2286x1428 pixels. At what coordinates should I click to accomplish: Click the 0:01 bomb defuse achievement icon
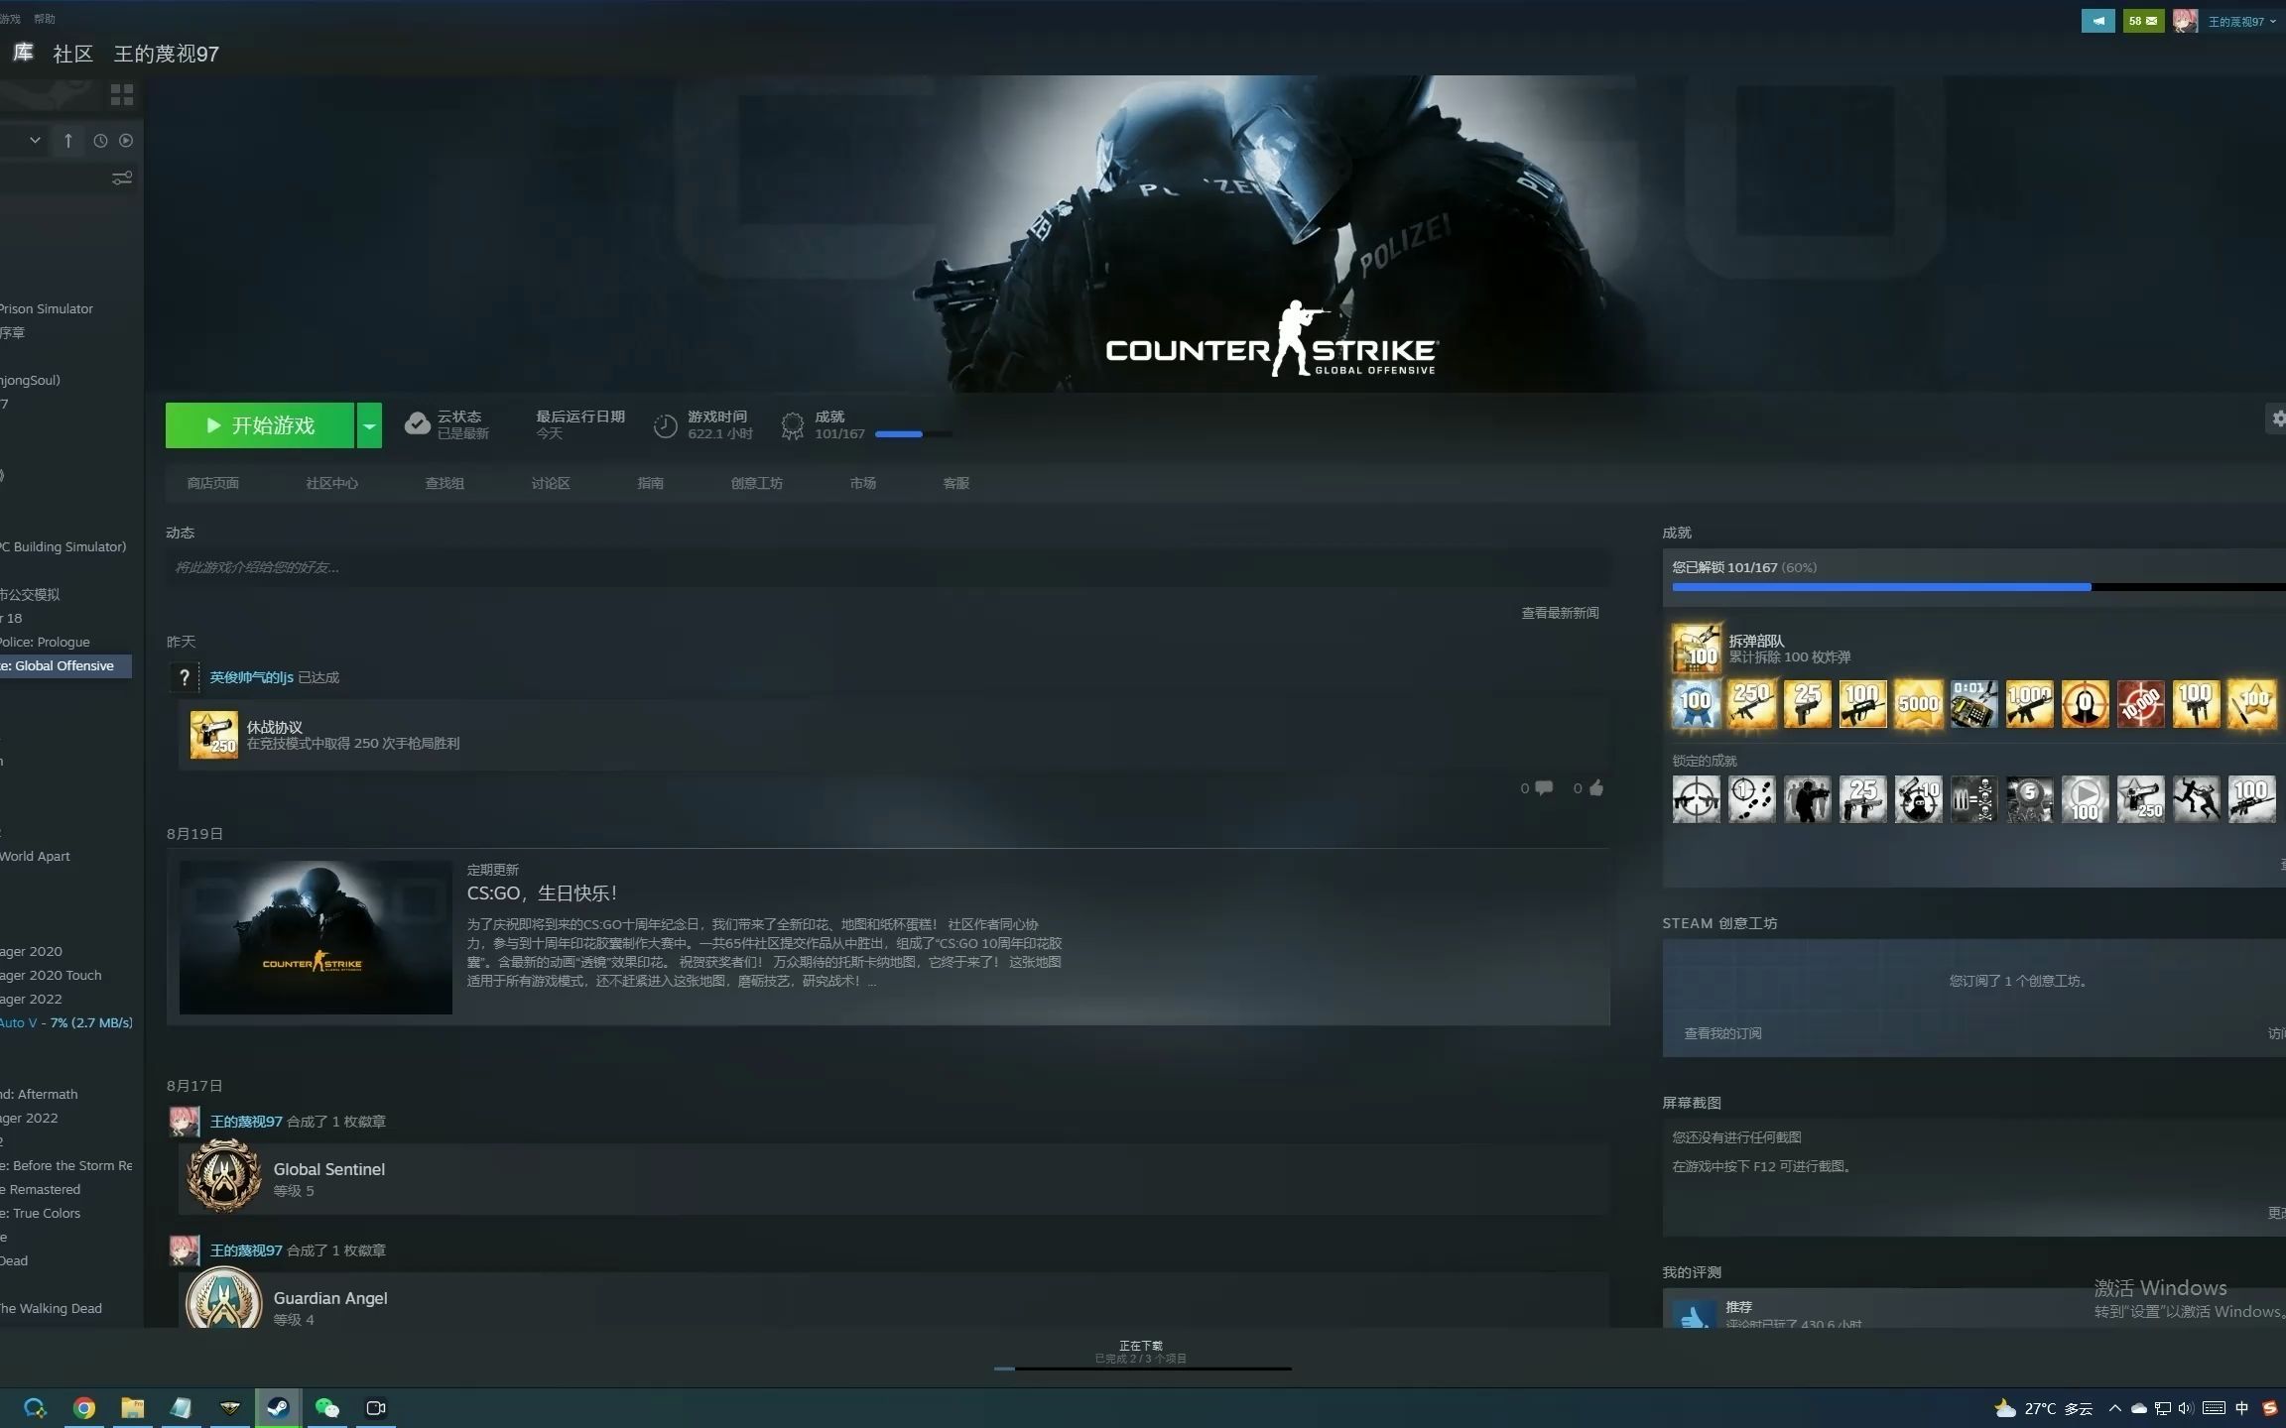[1974, 704]
